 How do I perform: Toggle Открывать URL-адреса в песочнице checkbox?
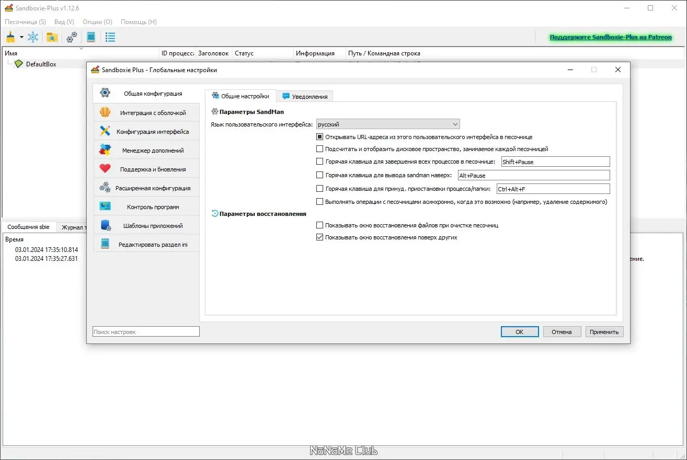320,137
